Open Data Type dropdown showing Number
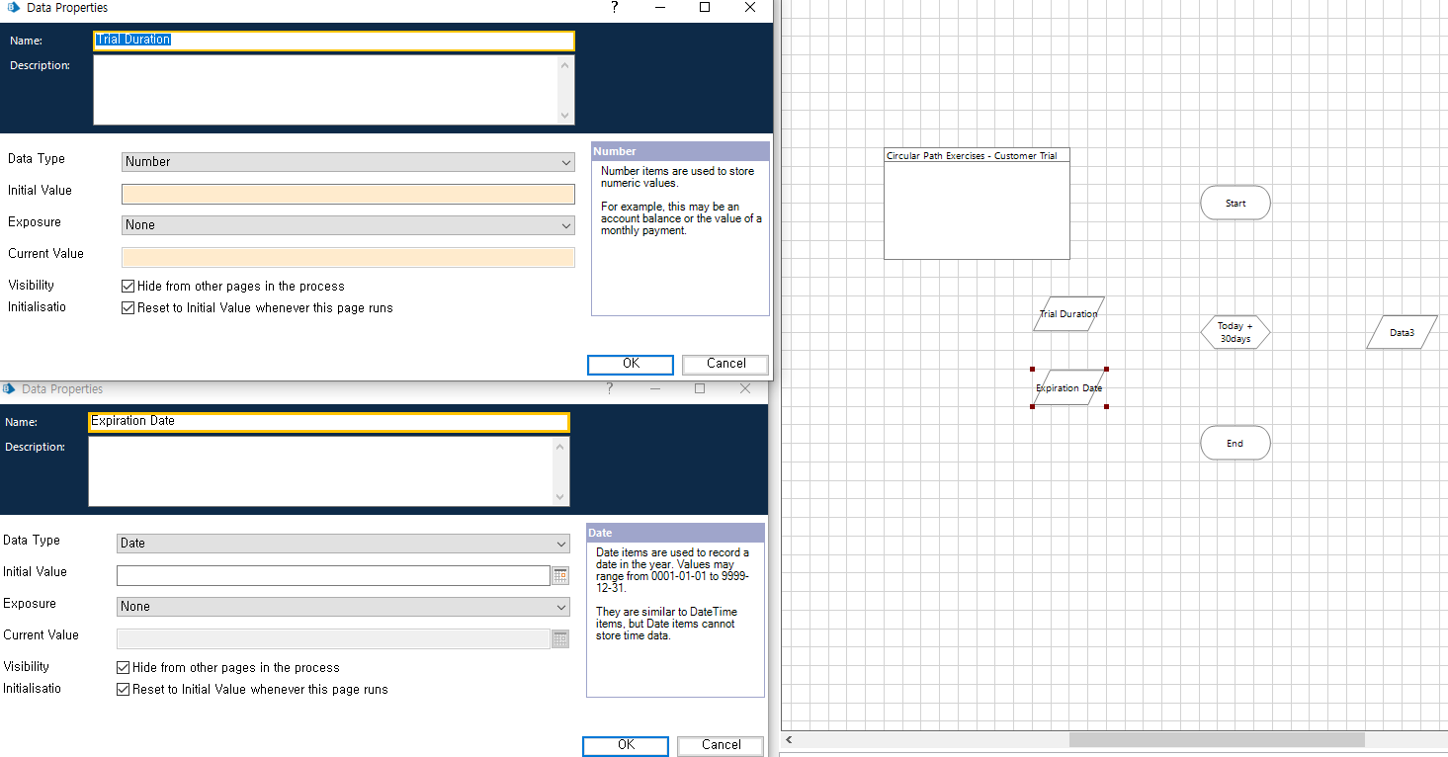1448x757 pixels. click(348, 161)
